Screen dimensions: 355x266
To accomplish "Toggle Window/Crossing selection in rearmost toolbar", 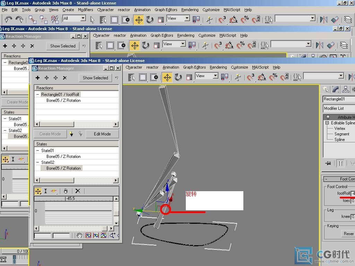I will coord(125,20).
